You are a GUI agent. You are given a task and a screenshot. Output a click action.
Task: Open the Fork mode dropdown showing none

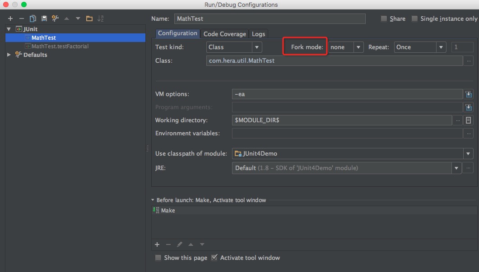(x=345, y=47)
